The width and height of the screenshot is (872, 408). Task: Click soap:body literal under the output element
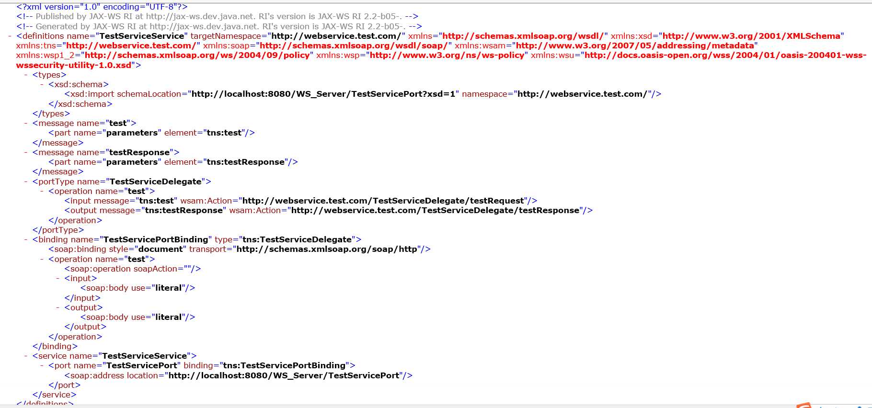click(x=138, y=317)
